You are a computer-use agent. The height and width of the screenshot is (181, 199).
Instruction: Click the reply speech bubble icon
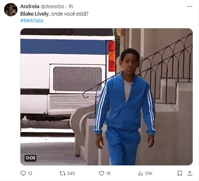coord(23,173)
